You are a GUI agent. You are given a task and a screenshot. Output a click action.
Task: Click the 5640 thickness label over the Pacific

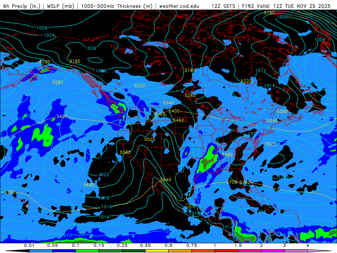89,185
